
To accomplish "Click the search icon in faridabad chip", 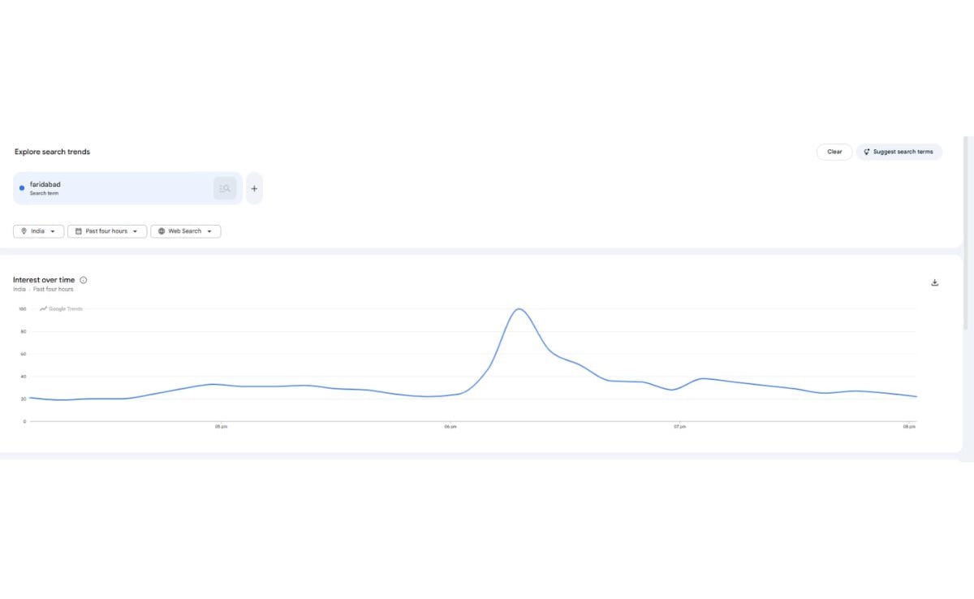I will coord(225,188).
